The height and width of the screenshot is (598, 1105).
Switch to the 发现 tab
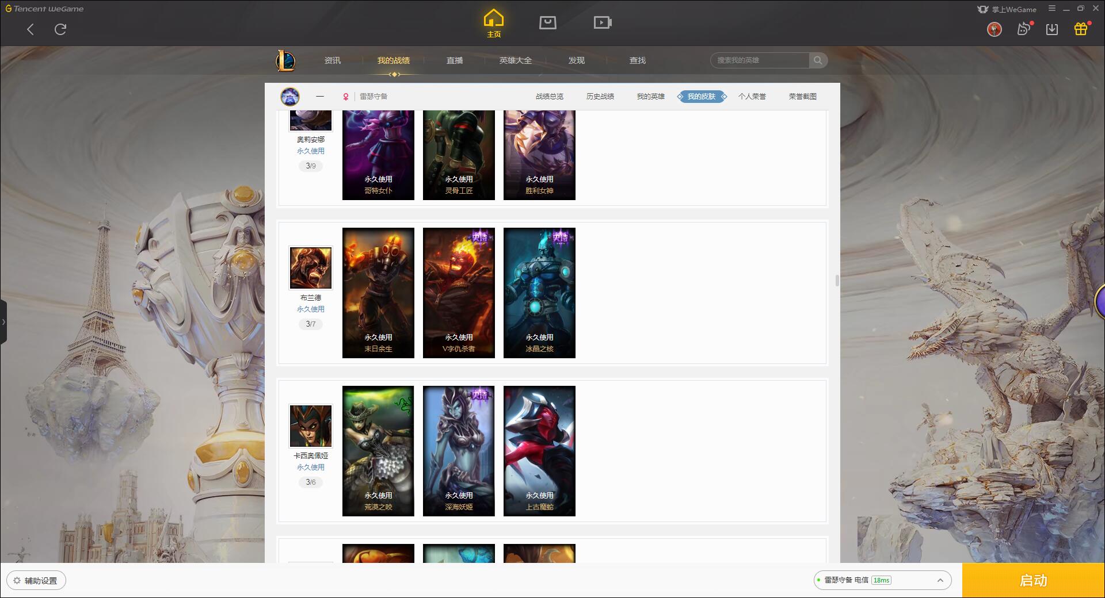[577, 60]
